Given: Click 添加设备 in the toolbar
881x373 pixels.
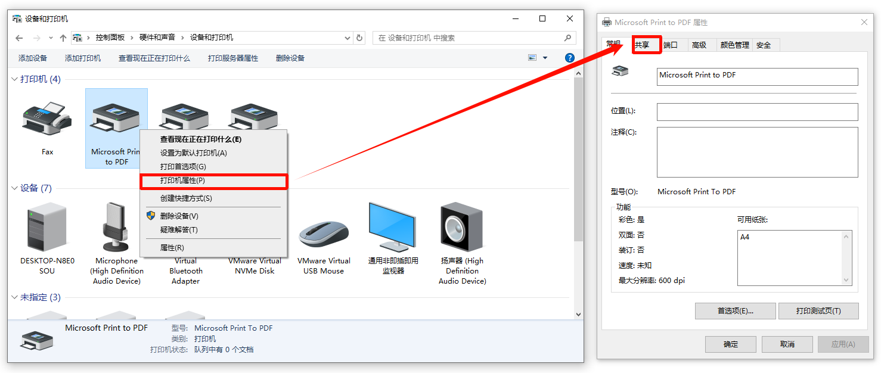Looking at the screenshot, I should pyautogui.click(x=33, y=58).
